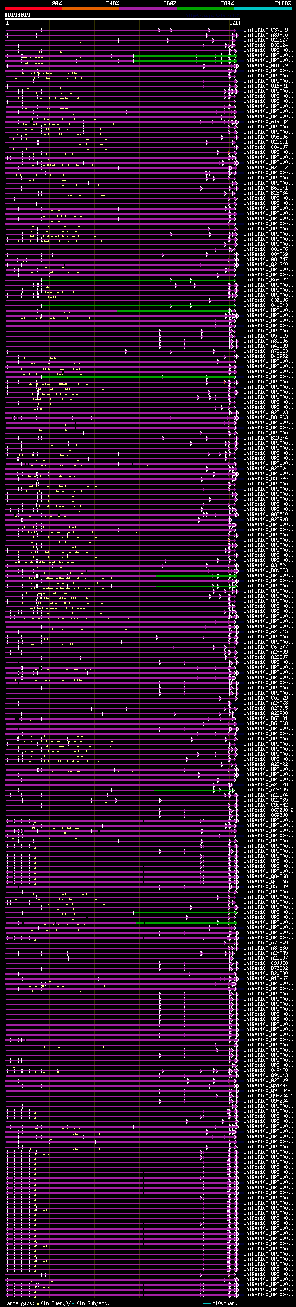Select hit label UniRef100_Q3M524
Screen dimensions: 296x1307
265,566
